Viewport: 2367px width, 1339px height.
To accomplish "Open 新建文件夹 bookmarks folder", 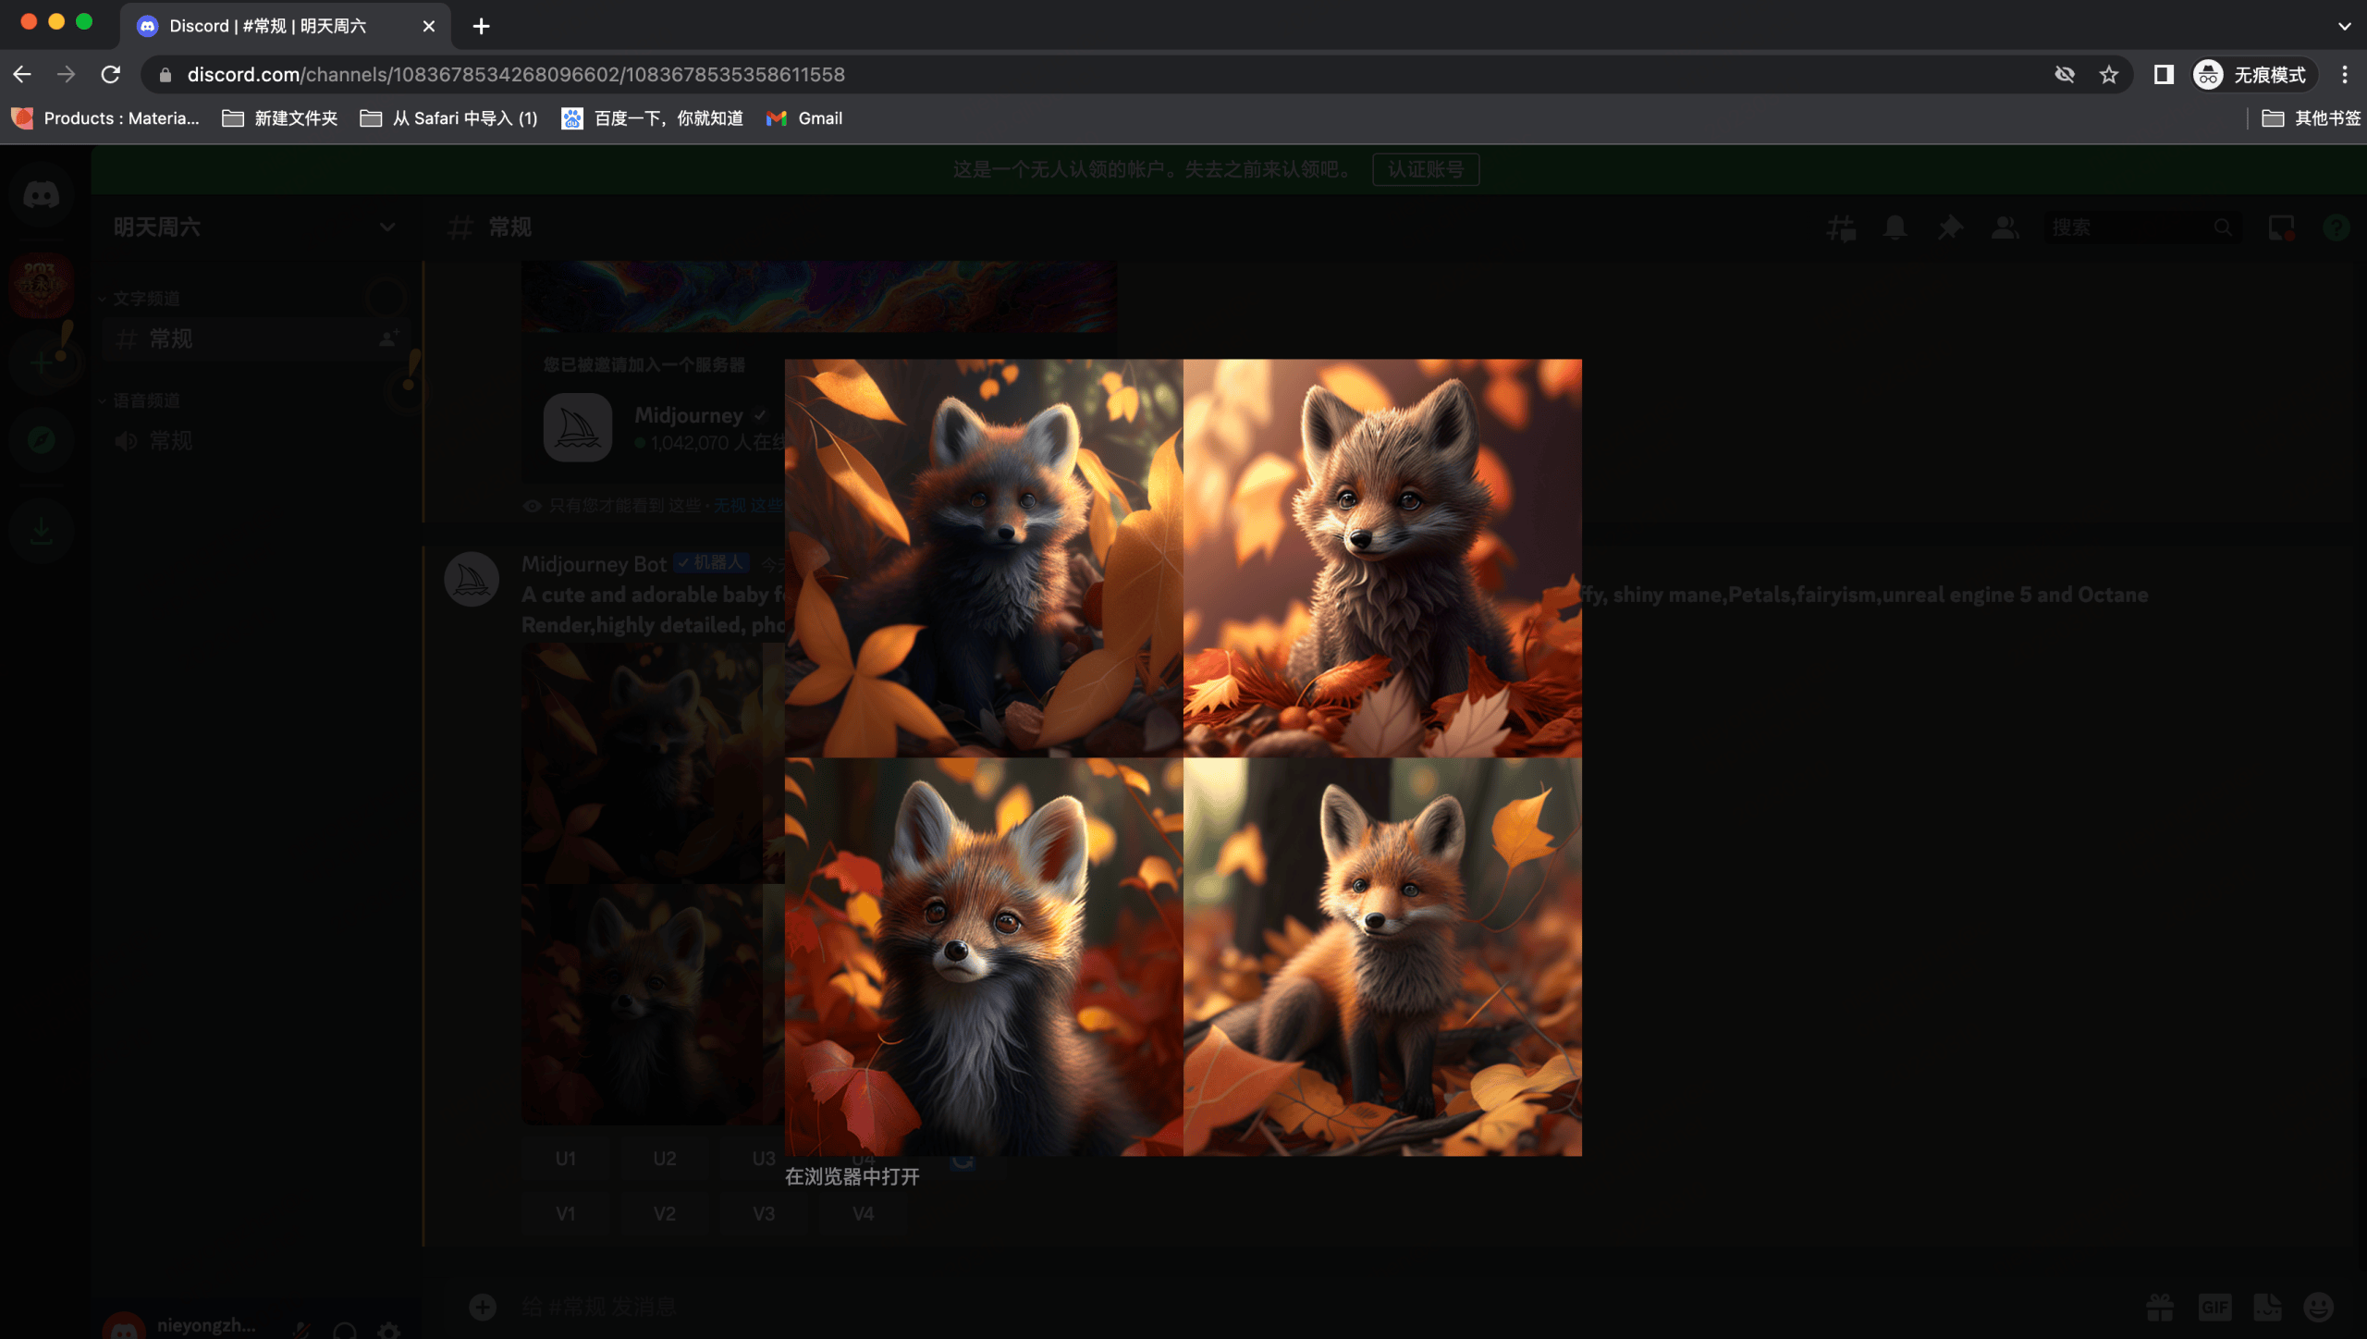I will click(x=280, y=118).
